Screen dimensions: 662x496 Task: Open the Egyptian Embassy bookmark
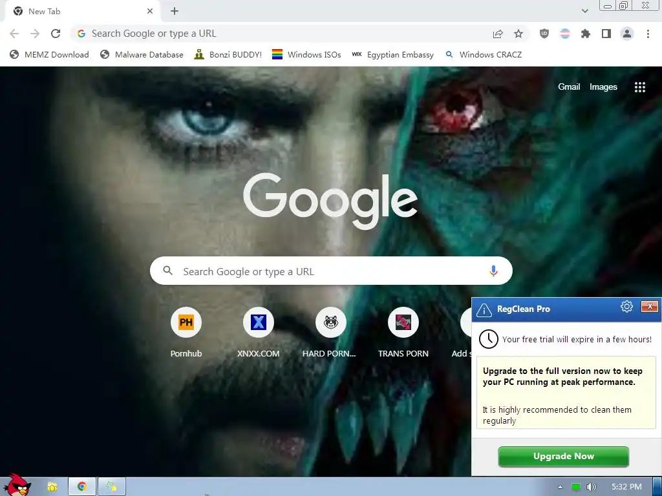point(392,54)
